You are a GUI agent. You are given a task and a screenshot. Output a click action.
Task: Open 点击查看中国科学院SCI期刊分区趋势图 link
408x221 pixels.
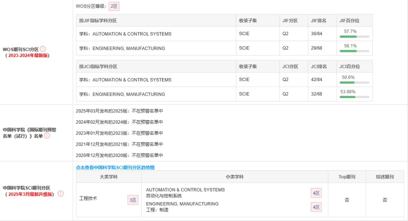pyautogui.click(x=115, y=167)
